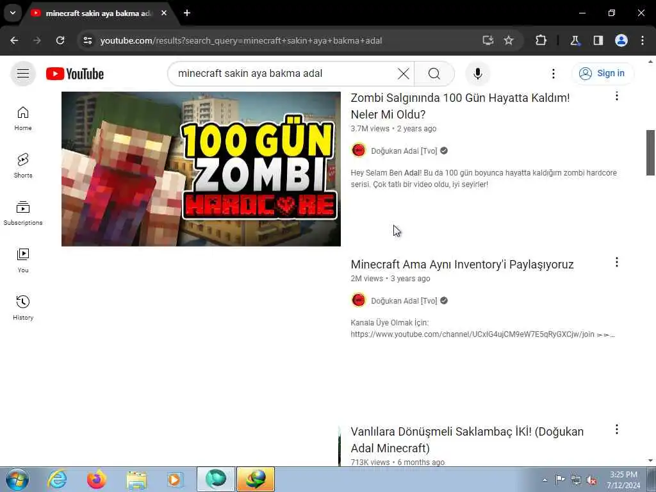Image resolution: width=656 pixels, height=492 pixels.
Task: Go to Home in the sidebar
Action: click(23, 119)
